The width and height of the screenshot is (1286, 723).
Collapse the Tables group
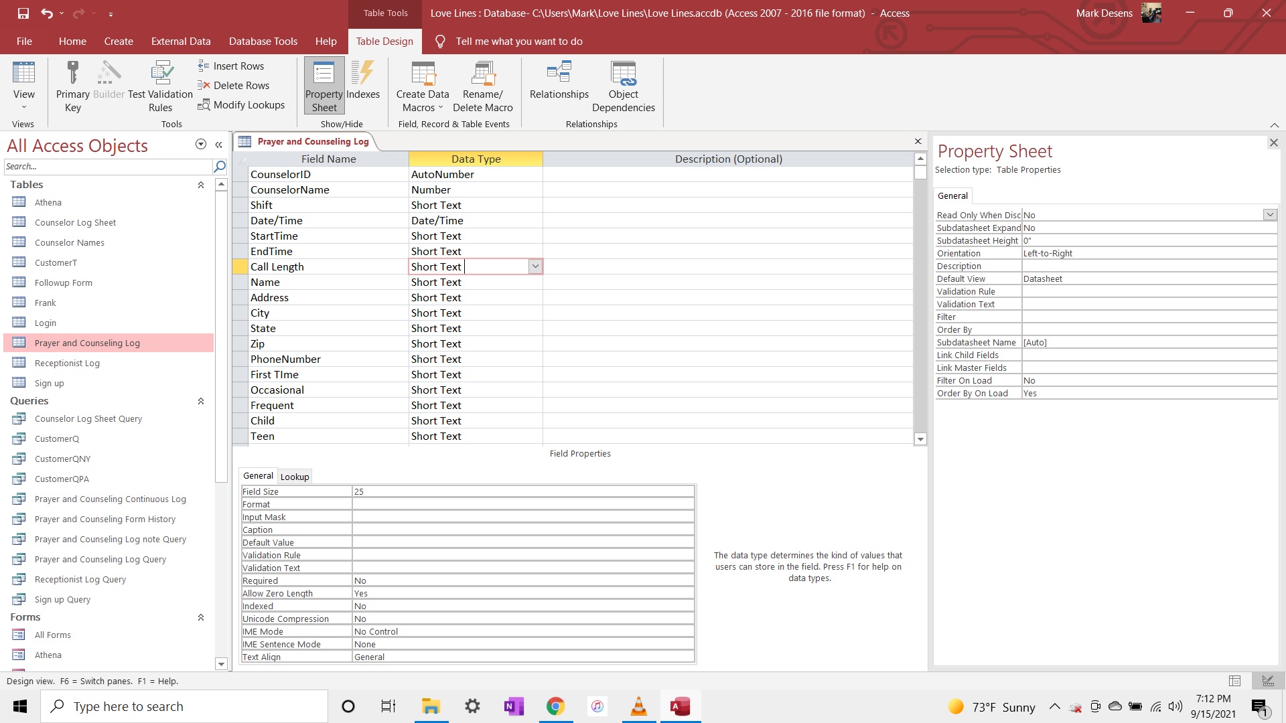[x=200, y=185]
